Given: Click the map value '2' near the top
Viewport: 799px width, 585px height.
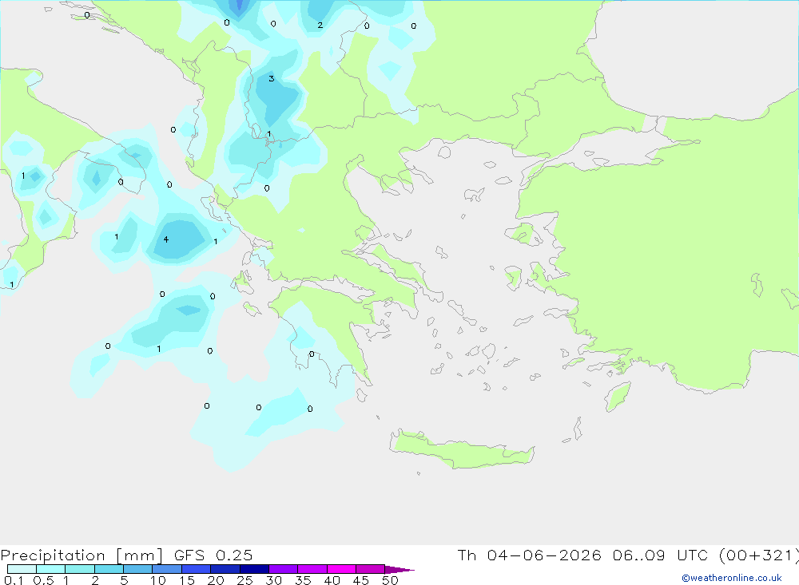Looking at the screenshot, I should coord(320,25).
